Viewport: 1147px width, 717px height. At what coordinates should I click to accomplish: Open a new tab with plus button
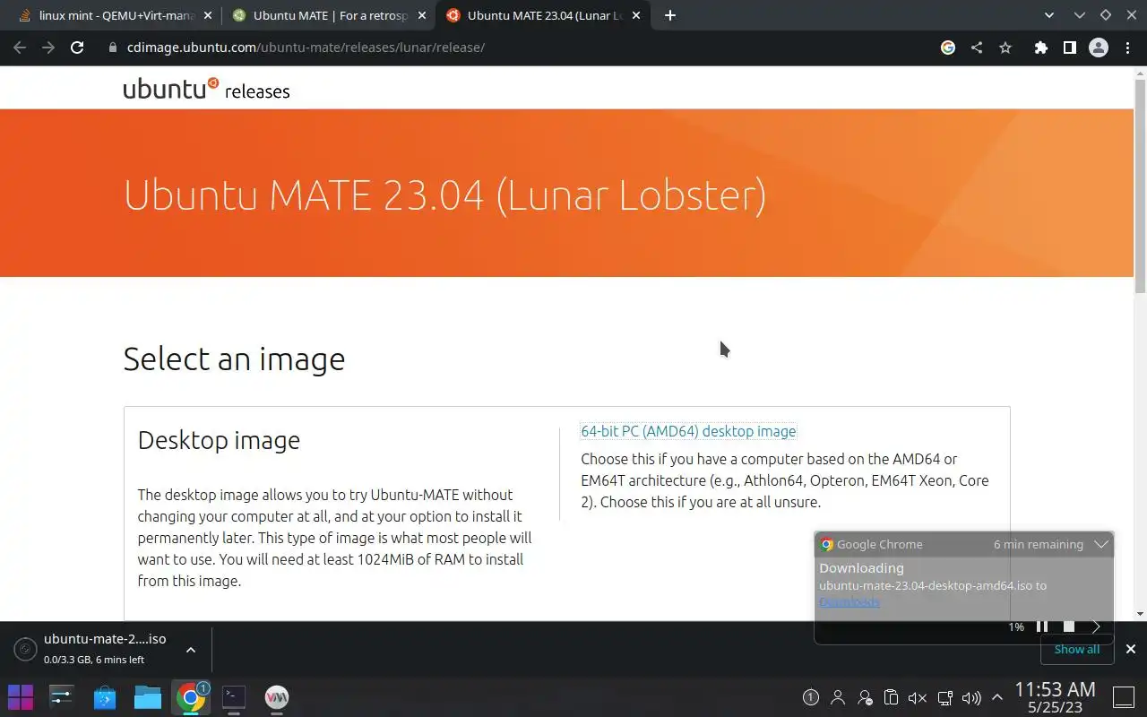[x=670, y=15]
